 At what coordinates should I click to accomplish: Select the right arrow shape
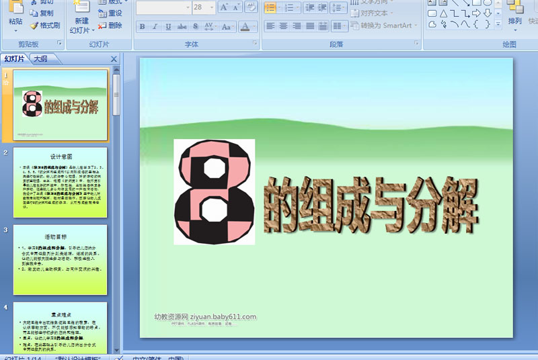(476, 13)
